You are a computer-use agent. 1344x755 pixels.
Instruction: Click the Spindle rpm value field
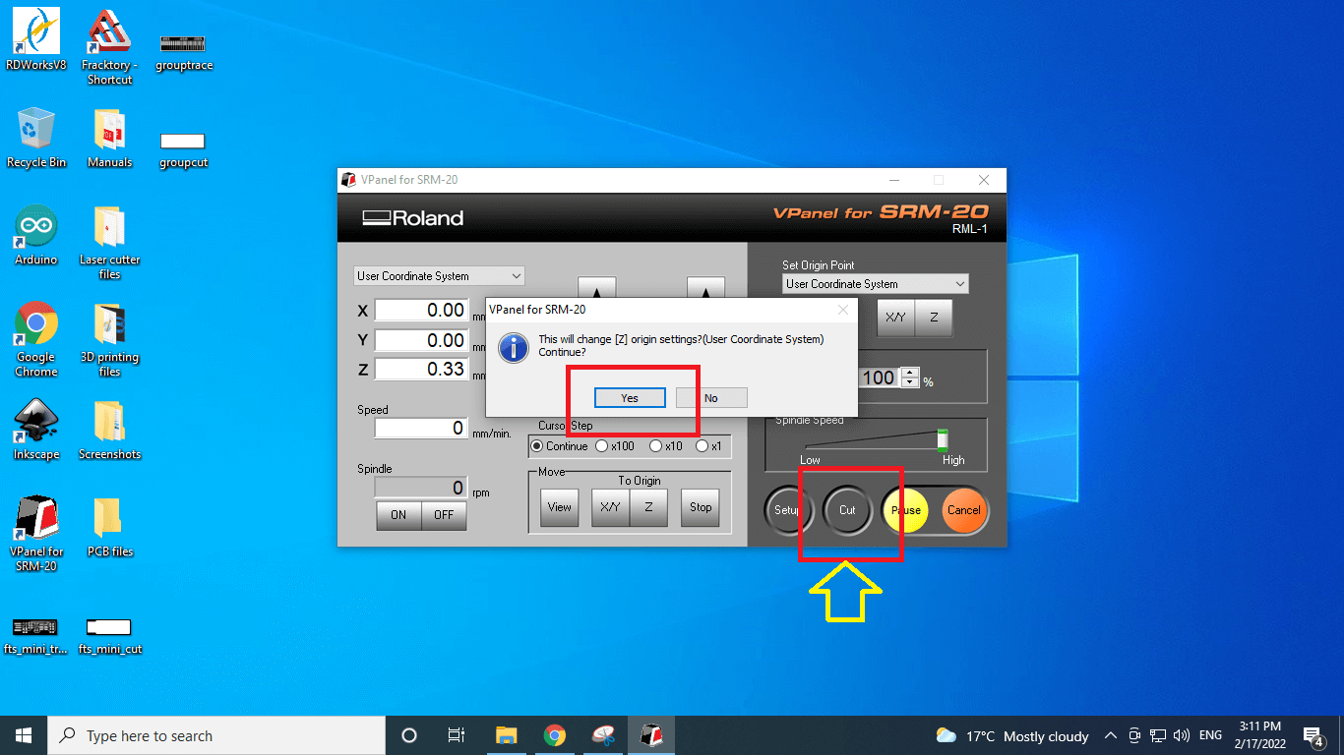click(421, 488)
